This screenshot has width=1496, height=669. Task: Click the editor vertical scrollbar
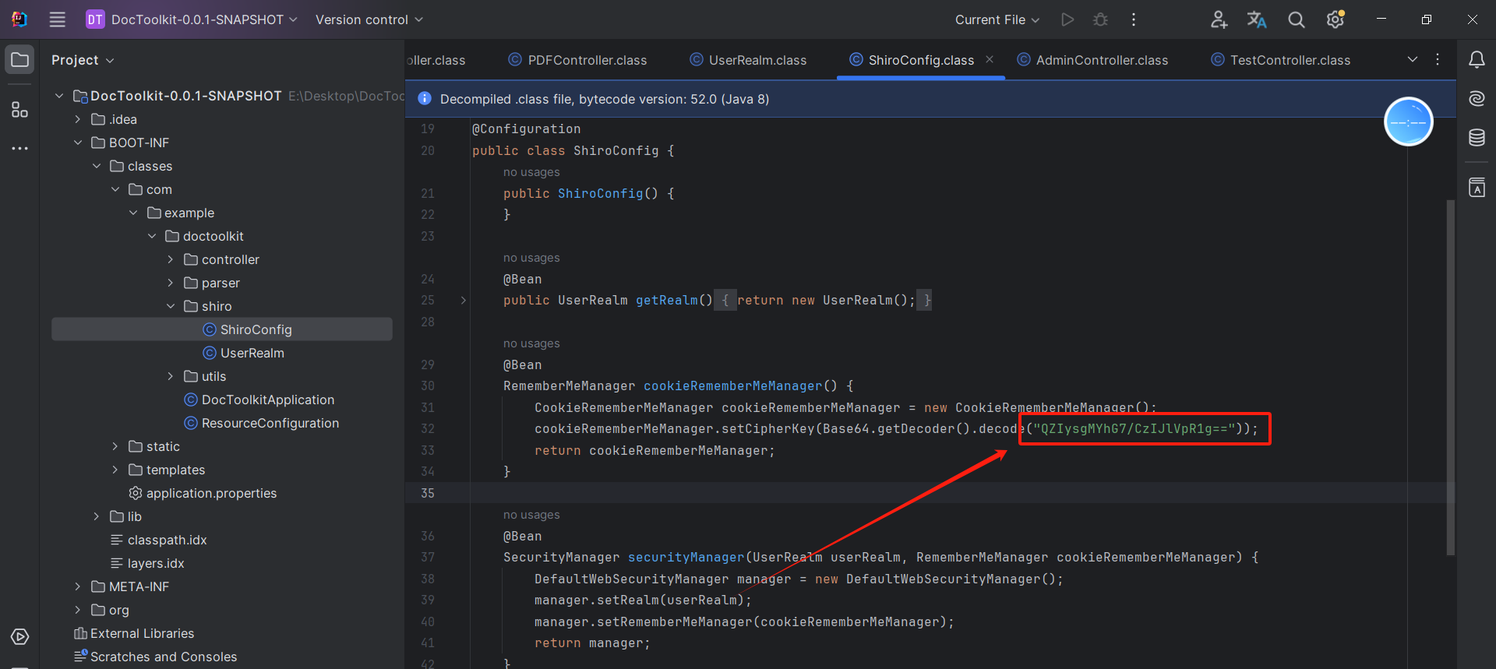pos(1450,378)
